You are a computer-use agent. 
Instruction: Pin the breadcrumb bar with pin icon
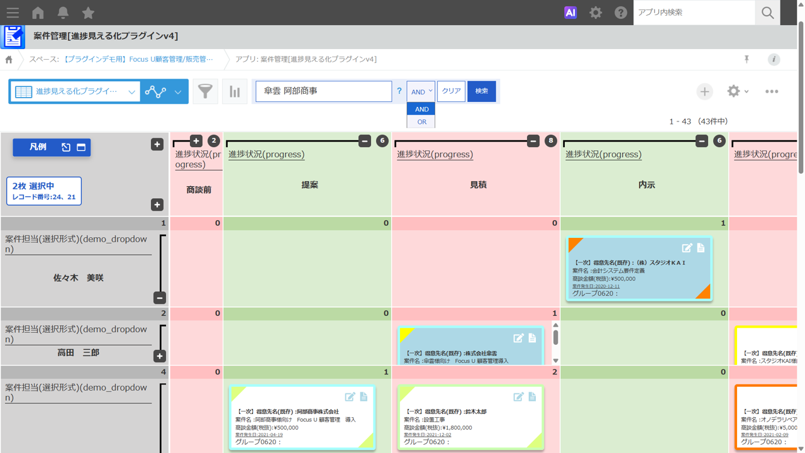point(747,59)
